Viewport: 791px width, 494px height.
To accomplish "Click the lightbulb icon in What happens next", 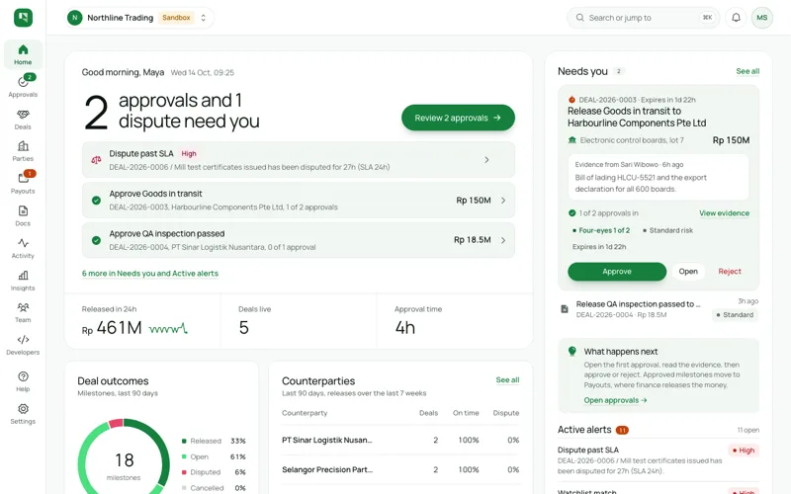I will (572, 351).
